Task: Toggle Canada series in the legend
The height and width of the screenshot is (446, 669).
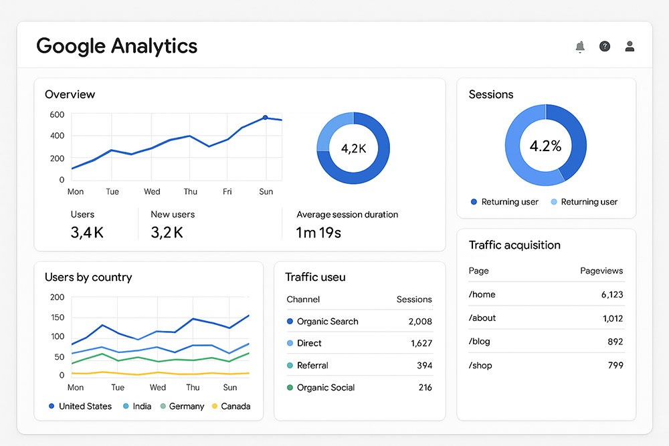Action: (x=231, y=407)
